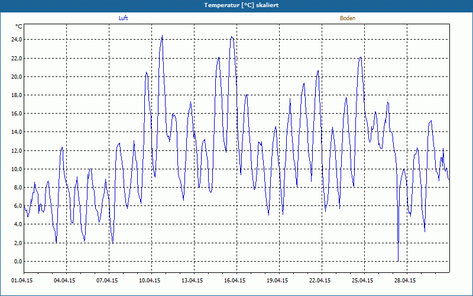The height and width of the screenshot is (296, 473).
Task: Click the 10.04.15 date label
Action: (x=150, y=281)
